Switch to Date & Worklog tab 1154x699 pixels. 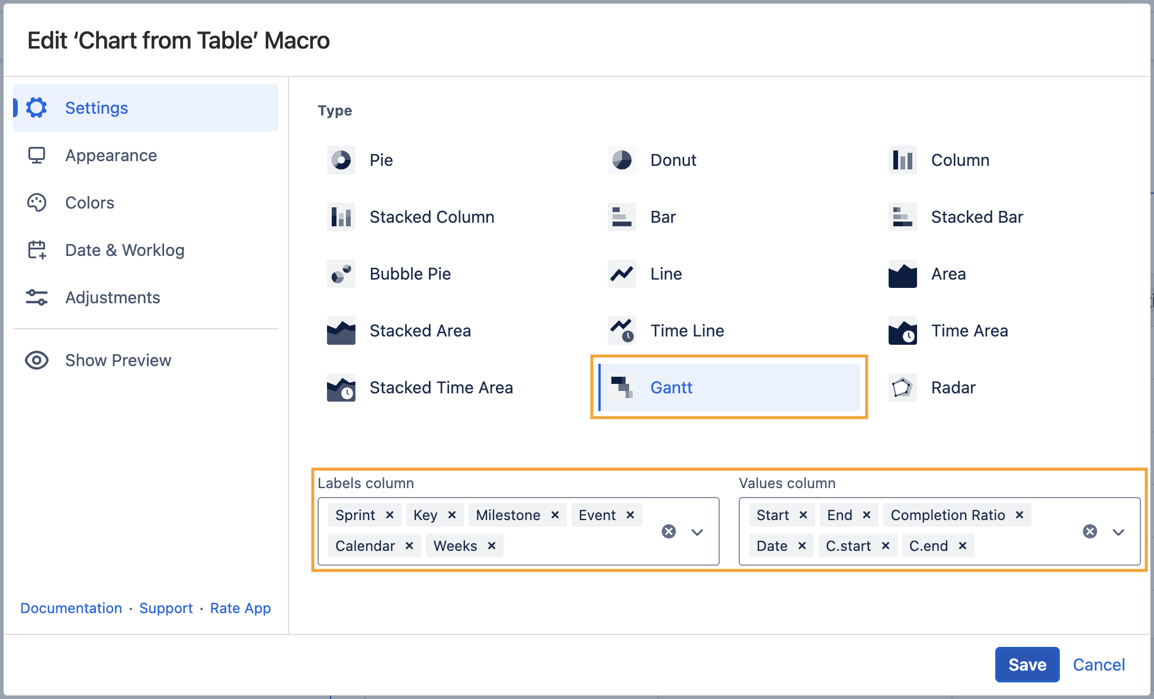(x=124, y=250)
